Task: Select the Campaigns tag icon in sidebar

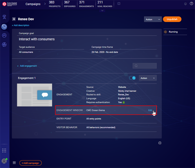Action: coord(4,26)
